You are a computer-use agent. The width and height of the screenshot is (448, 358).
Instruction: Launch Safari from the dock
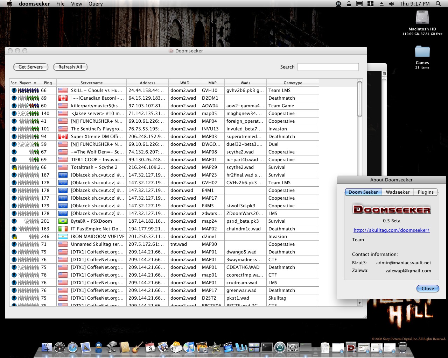[72, 347]
